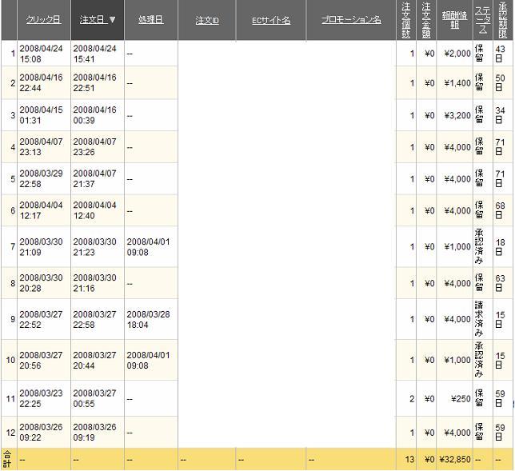Click row 11 ¥250 reward cell
The width and height of the screenshot is (515, 471).
454,399
